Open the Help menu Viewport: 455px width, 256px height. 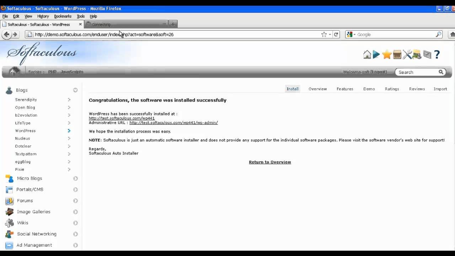(93, 16)
